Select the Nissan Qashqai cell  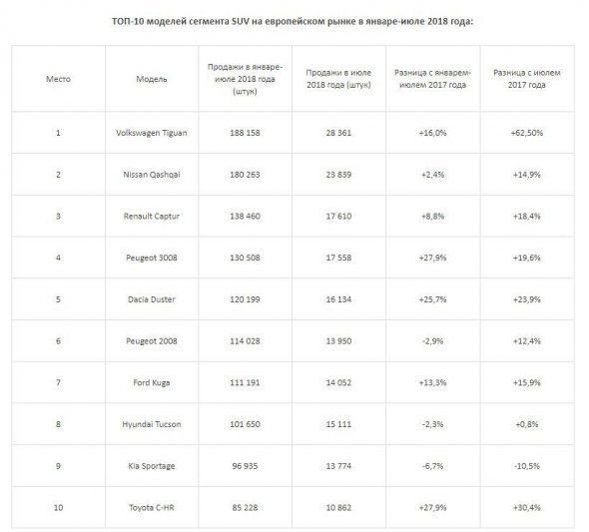click(x=152, y=175)
